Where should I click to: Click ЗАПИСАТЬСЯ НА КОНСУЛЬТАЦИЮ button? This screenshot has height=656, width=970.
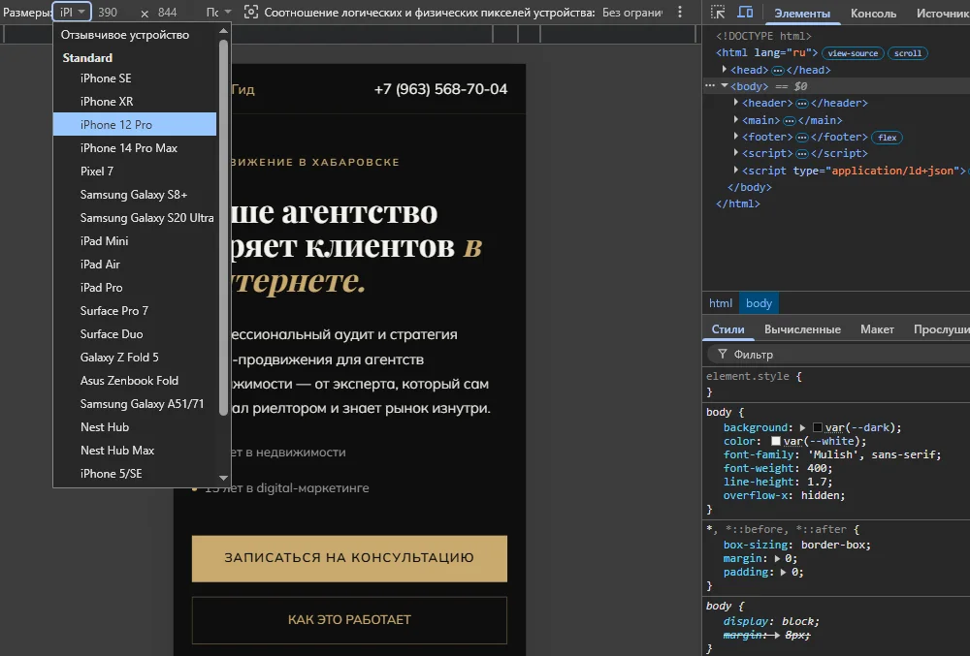[349, 558]
